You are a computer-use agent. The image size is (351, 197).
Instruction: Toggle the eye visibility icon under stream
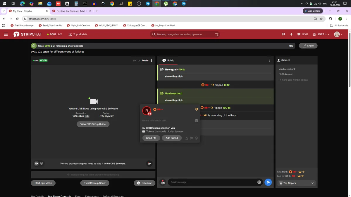(x=36, y=164)
